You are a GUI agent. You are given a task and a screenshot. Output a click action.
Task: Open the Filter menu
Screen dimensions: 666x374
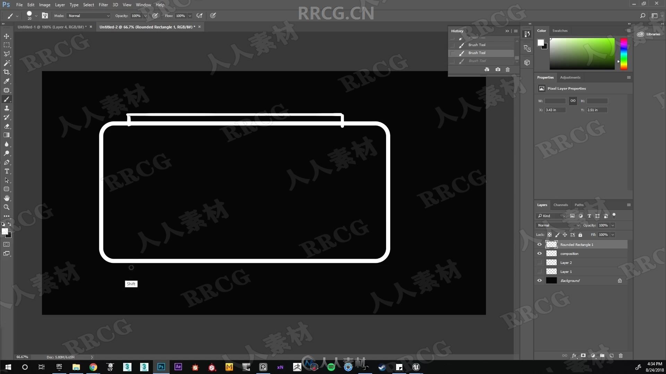click(102, 5)
